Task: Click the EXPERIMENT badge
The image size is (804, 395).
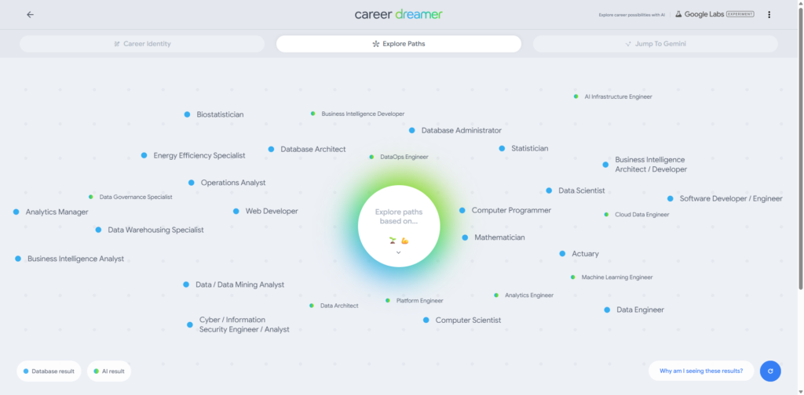Action: click(x=740, y=14)
